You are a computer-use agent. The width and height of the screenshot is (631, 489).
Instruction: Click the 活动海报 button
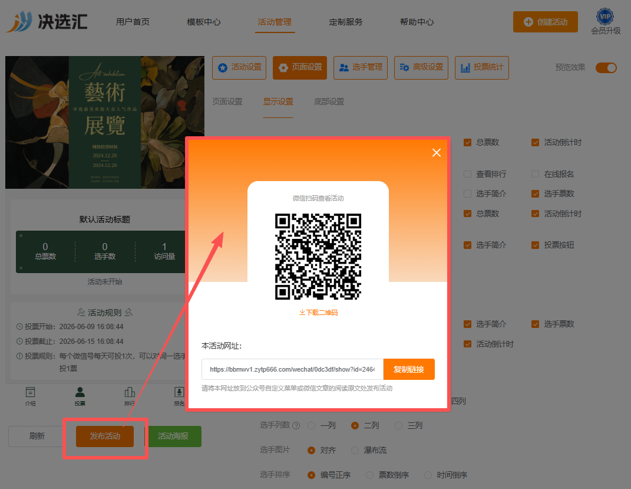tap(173, 437)
